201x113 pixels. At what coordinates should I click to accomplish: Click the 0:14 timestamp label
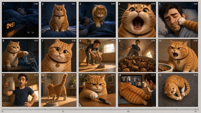(195, 75)
